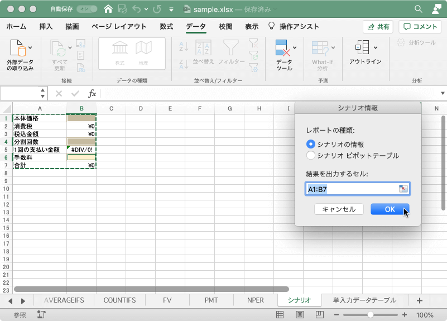This screenshot has width=447, height=321.
Task: Click the Redo arrow icon
Action: 157,9
